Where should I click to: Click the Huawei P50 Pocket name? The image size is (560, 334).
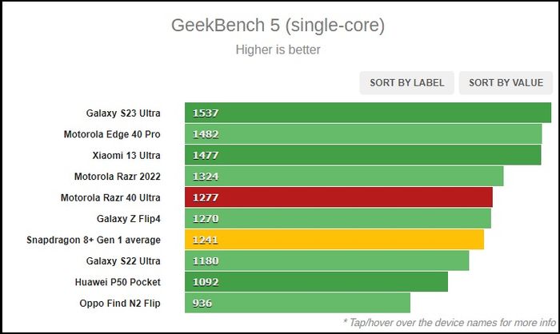coord(118,282)
